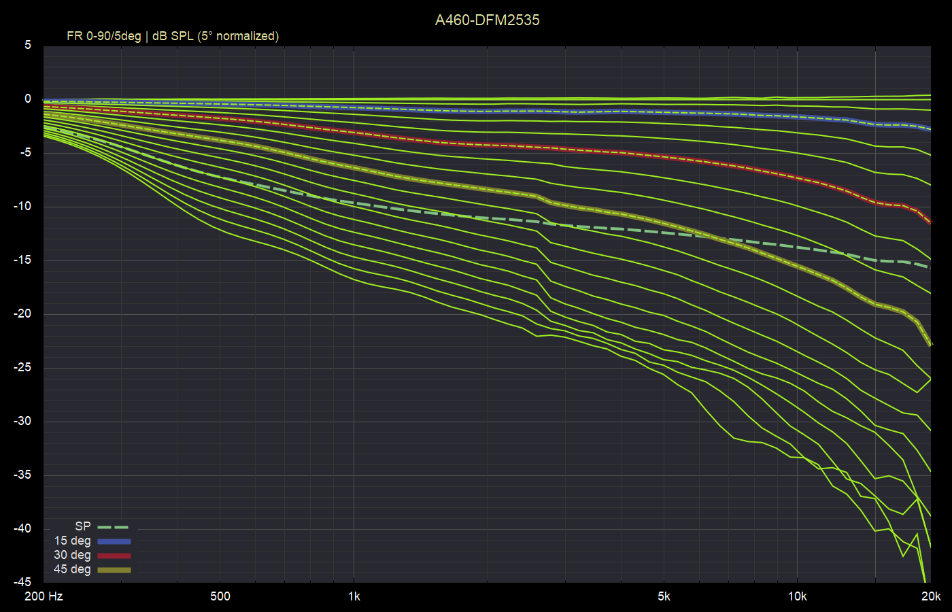Click the -5 dB y-axis label

tap(24, 152)
